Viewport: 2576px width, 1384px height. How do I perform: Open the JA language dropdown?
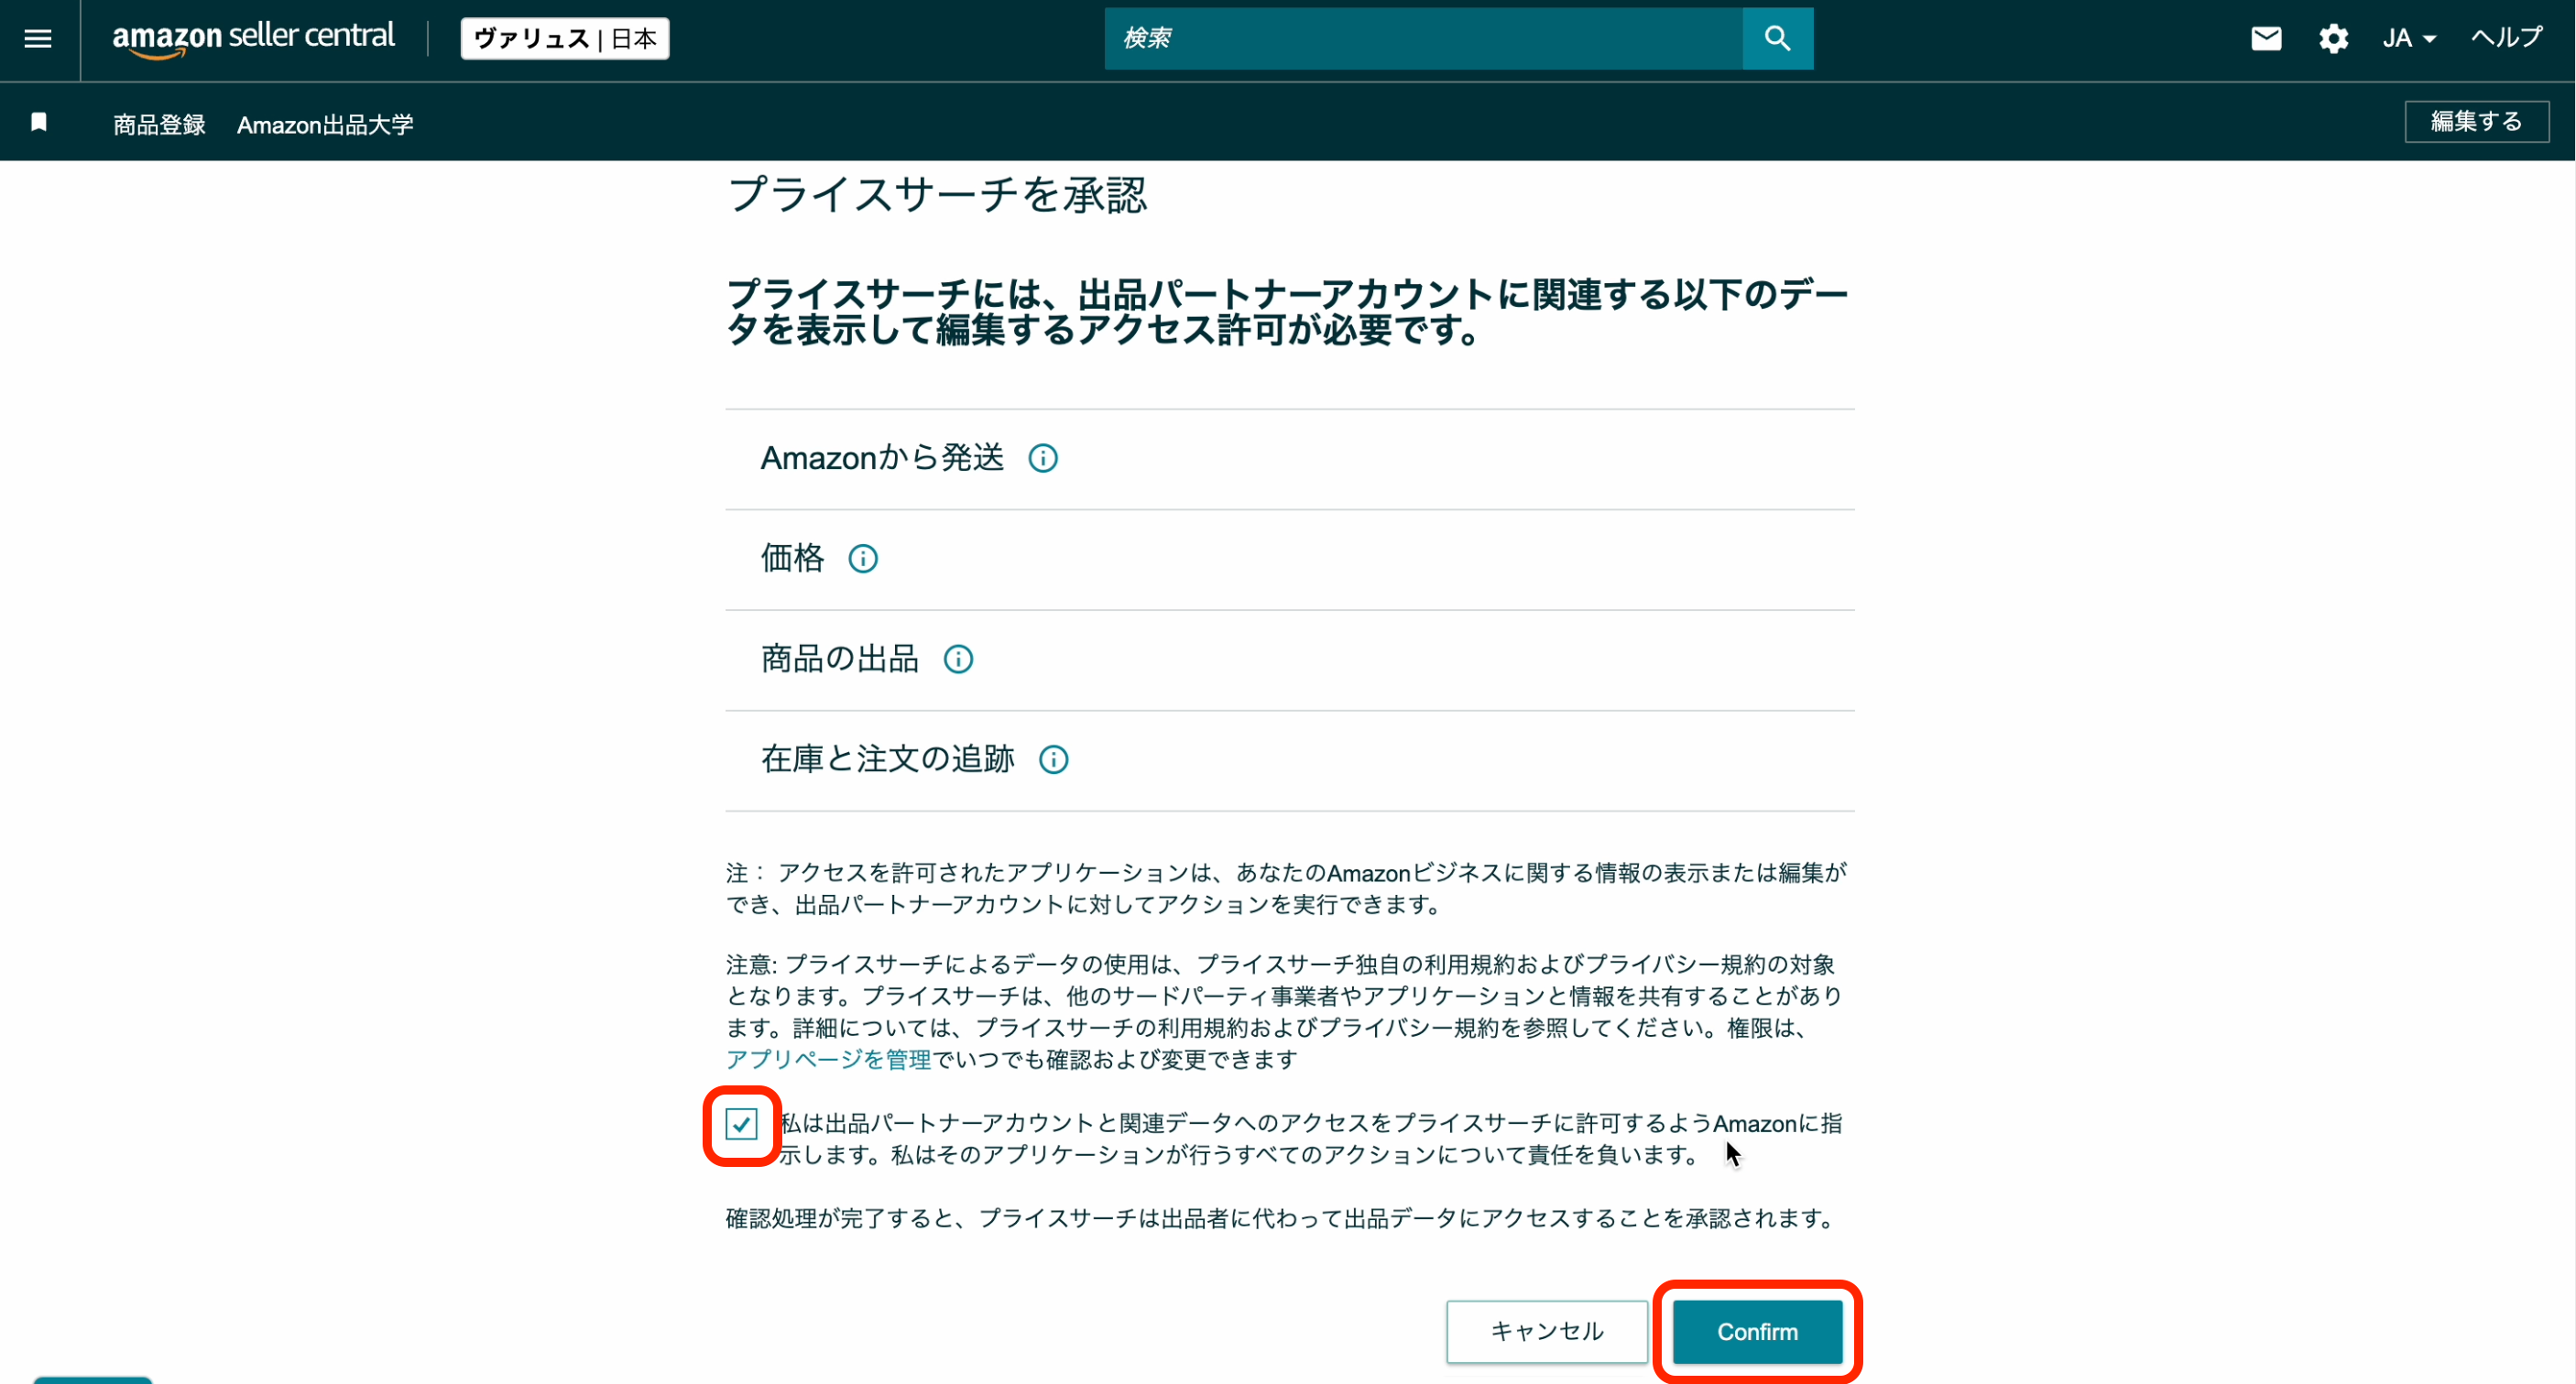tap(2408, 39)
